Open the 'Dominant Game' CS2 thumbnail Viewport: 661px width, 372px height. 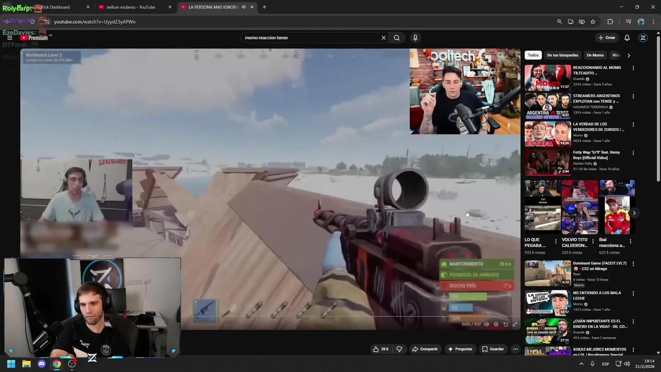tap(548, 273)
